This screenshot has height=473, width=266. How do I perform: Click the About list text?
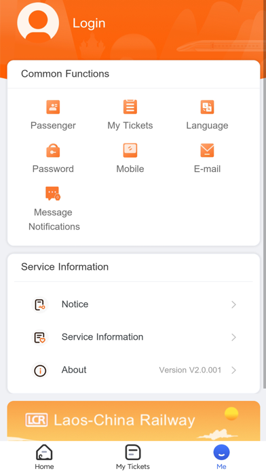pos(74,370)
